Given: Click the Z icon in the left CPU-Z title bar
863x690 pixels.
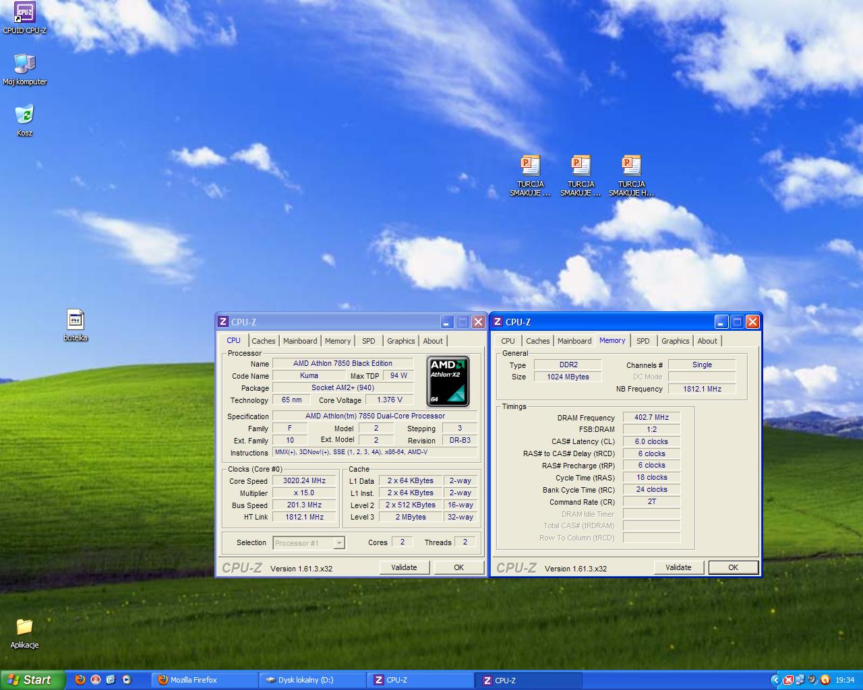Looking at the screenshot, I should tap(223, 322).
